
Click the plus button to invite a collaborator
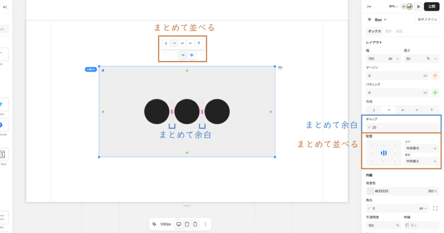[404, 6]
